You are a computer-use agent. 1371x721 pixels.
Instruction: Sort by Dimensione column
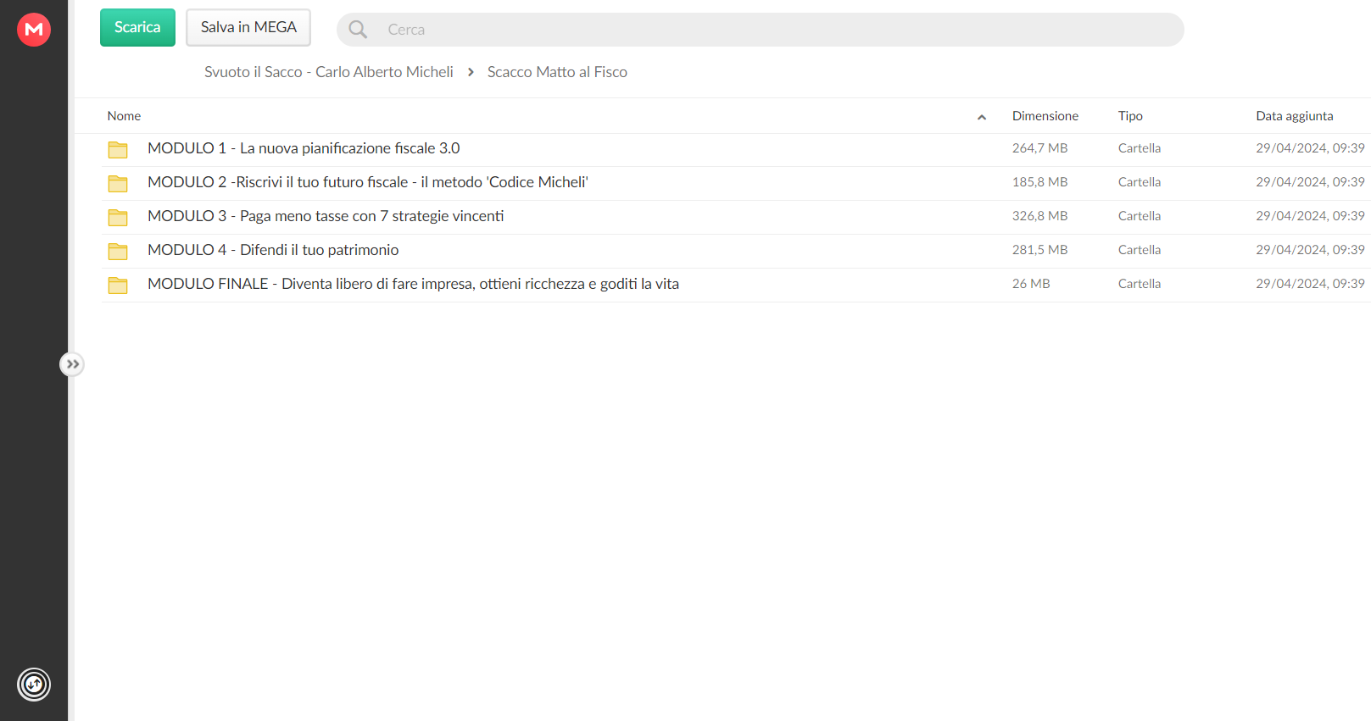pos(1045,116)
